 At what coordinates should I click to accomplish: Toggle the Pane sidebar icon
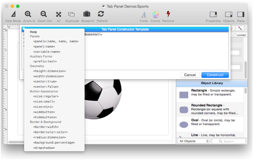pyautogui.click(x=241, y=14)
